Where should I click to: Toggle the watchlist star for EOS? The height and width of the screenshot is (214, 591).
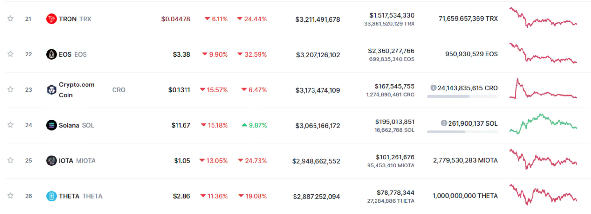click(x=10, y=54)
